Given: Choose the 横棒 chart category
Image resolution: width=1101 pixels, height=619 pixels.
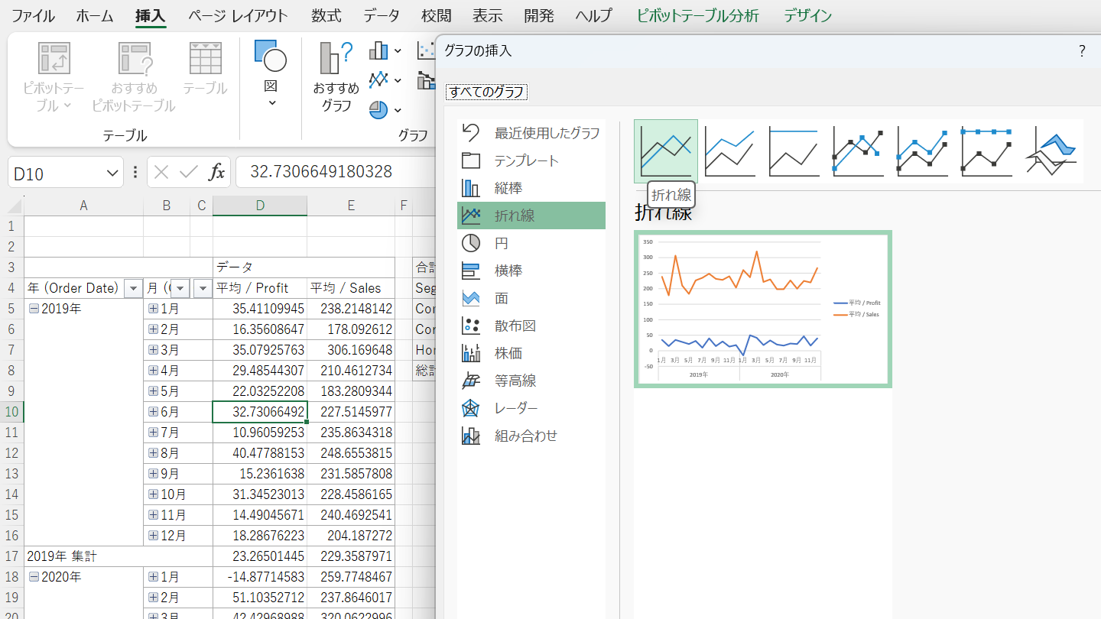Looking at the screenshot, I should click(x=531, y=271).
